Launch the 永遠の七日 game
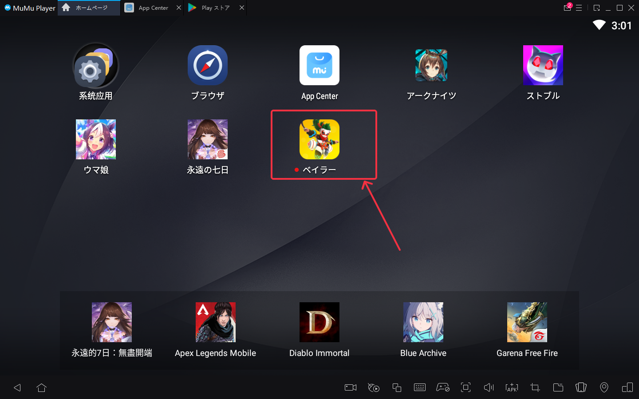The width and height of the screenshot is (639, 399). 208,139
